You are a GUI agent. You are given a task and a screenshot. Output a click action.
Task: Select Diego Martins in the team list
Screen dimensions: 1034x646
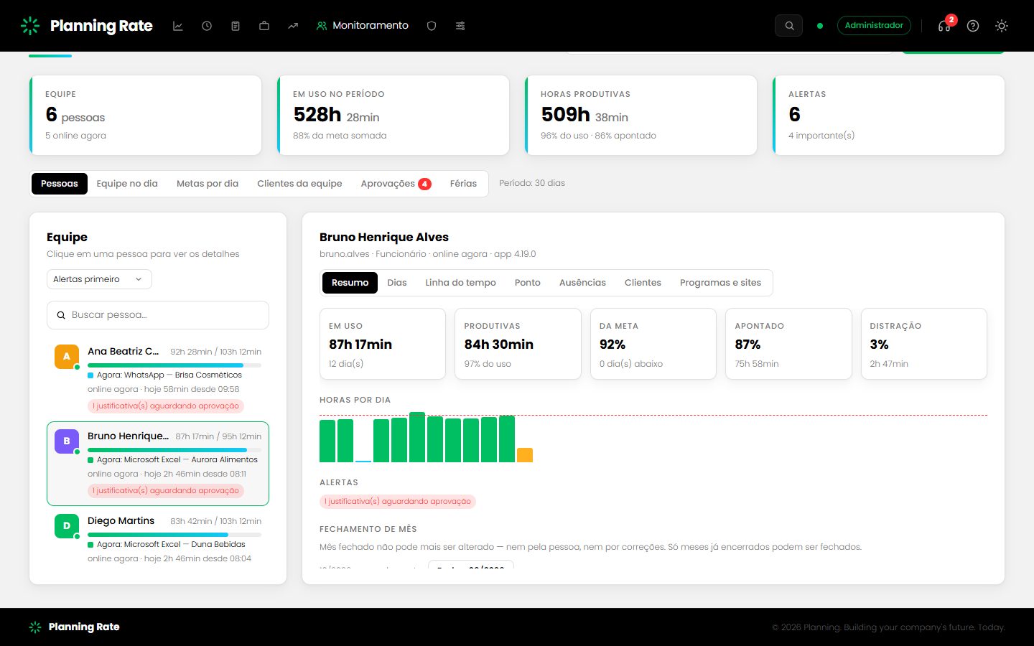(158, 540)
